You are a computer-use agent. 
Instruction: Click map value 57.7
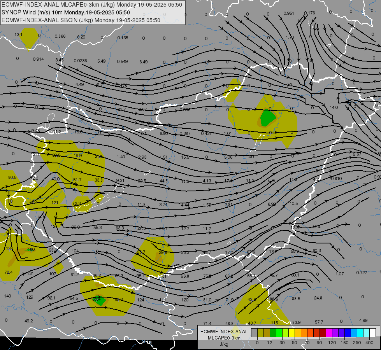[319, 322]
